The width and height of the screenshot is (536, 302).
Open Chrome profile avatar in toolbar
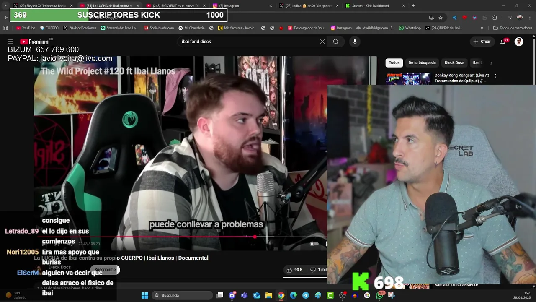pos(520,17)
